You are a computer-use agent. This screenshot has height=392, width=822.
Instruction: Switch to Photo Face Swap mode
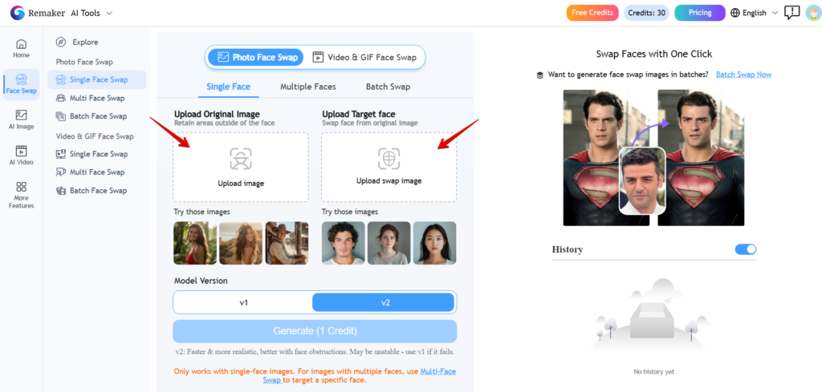(x=256, y=57)
